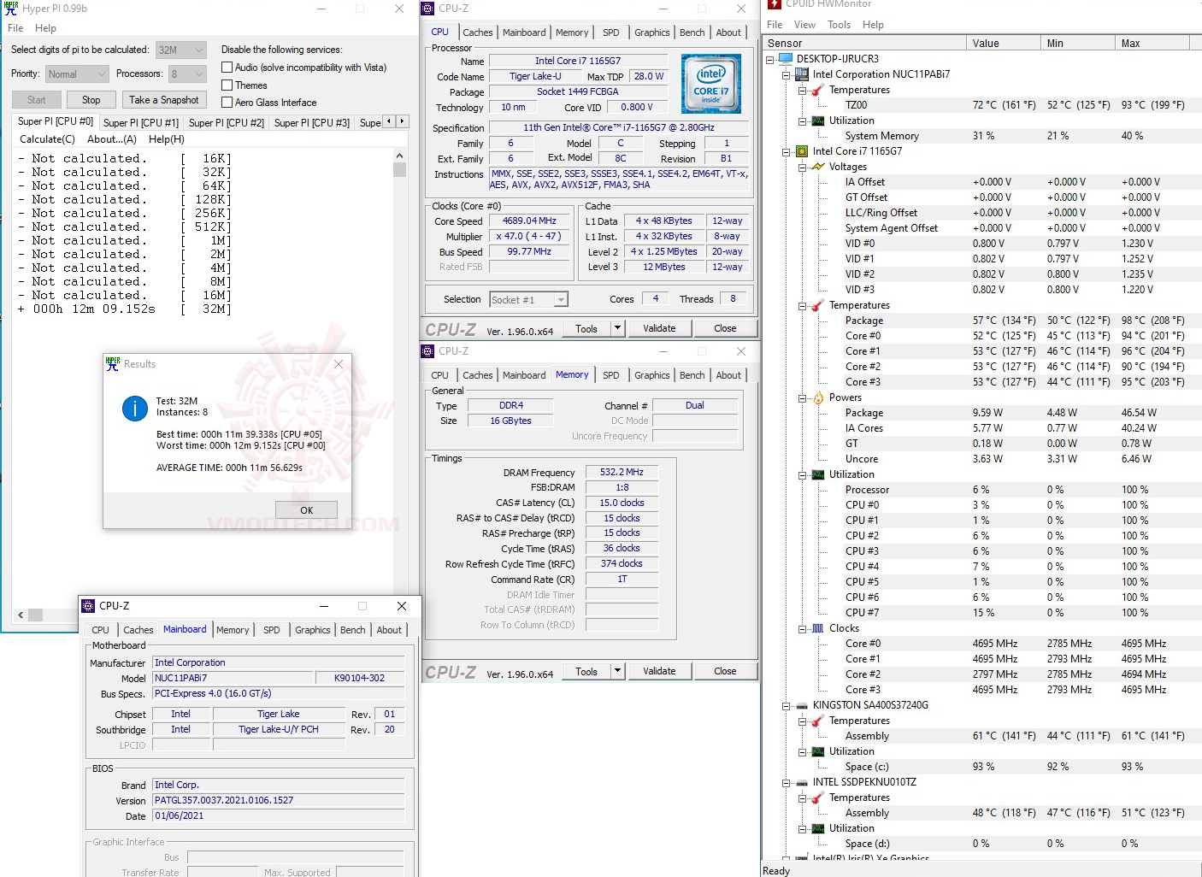Click the BIOS version PATGL357 field
Screen dimensions: 1202x877
[278, 800]
